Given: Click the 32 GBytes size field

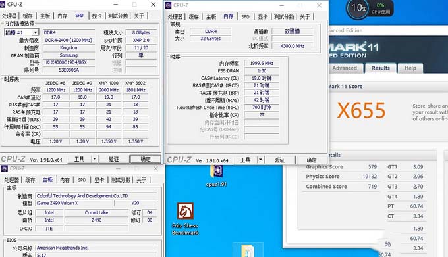Looking at the screenshot, I should 211,39.
